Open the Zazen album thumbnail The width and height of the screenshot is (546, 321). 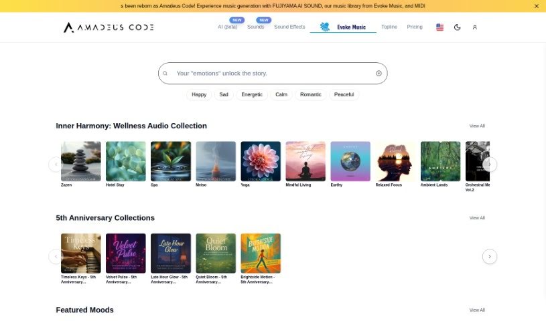pos(81,161)
